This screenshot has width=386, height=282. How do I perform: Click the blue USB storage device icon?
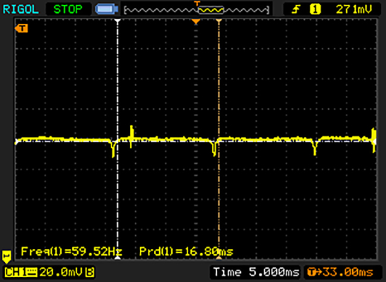pos(106,10)
